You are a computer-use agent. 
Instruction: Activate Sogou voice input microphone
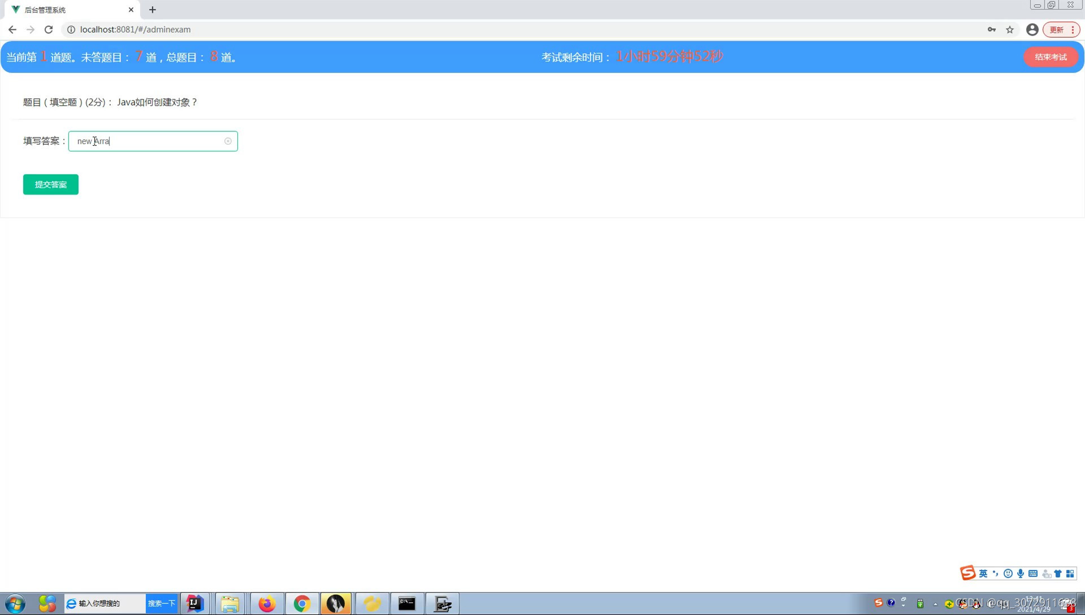coord(1021,574)
